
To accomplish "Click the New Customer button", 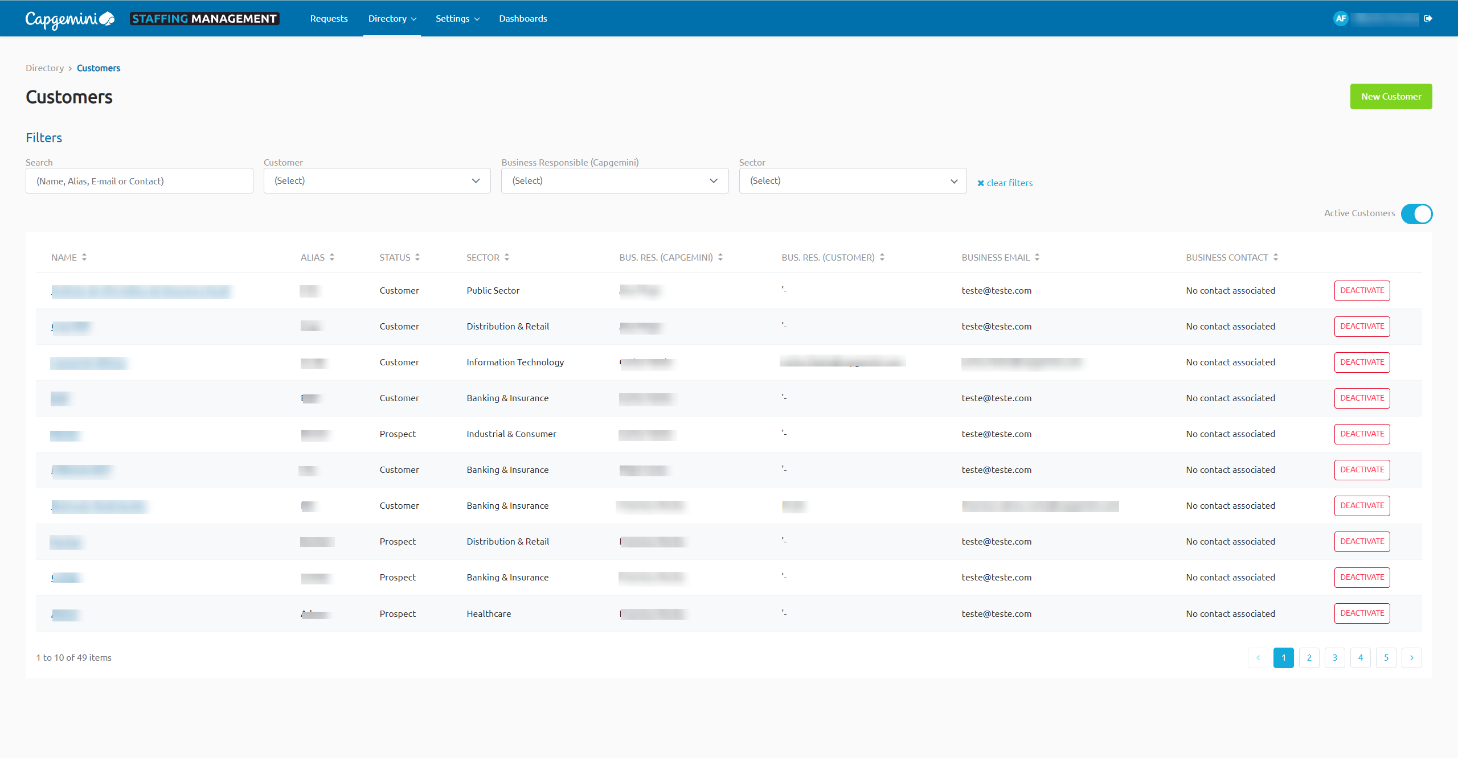I will (x=1390, y=97).
